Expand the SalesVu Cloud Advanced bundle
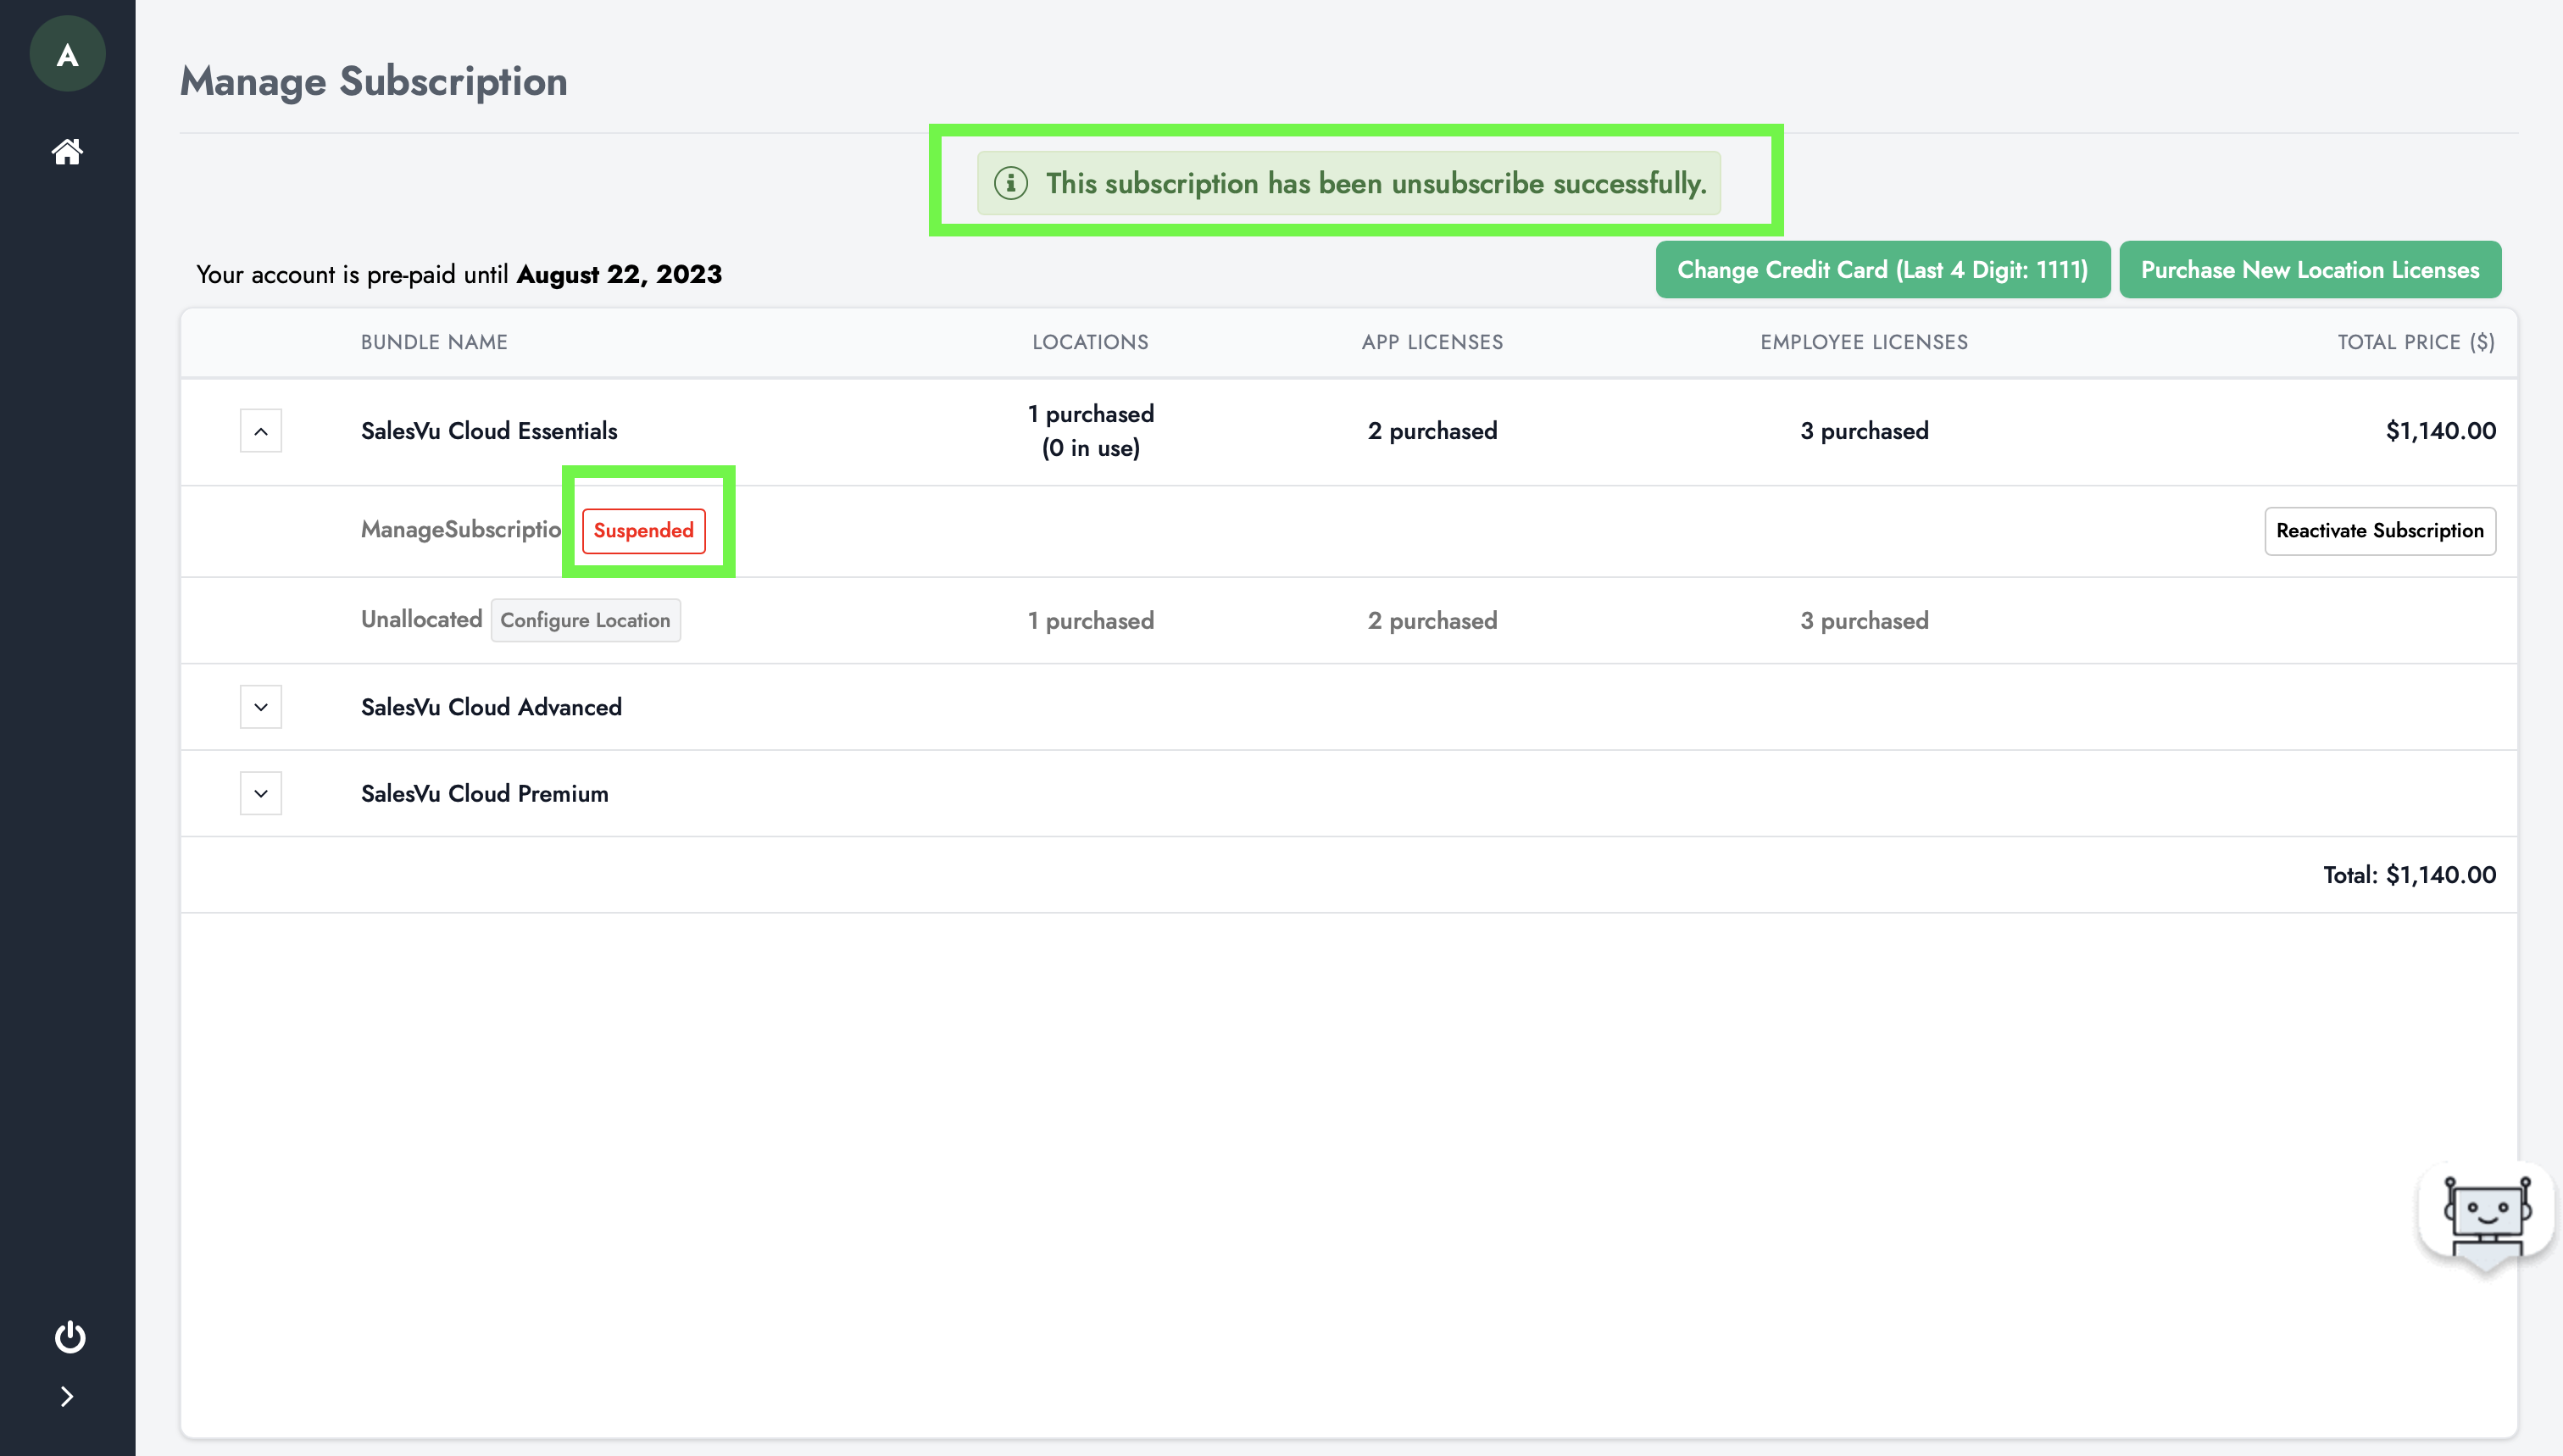Viewport: 2563px width, 1456px height. (260, 707)
